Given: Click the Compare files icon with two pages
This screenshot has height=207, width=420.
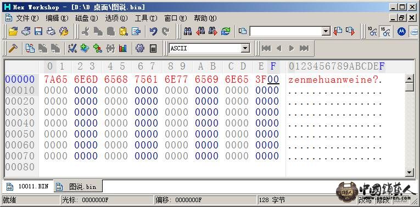Looking at the screenshot, I should [30, 48].
